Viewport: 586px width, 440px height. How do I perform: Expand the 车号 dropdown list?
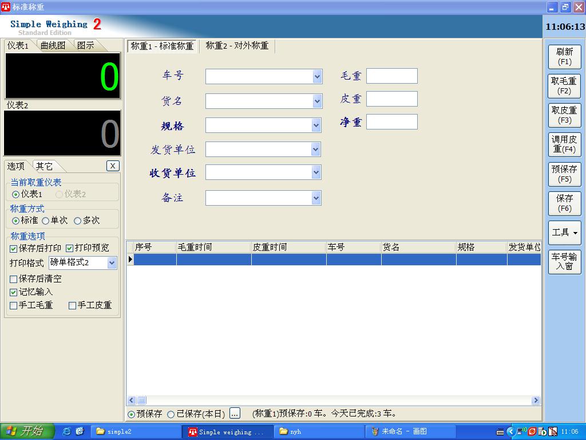(317, 76)
